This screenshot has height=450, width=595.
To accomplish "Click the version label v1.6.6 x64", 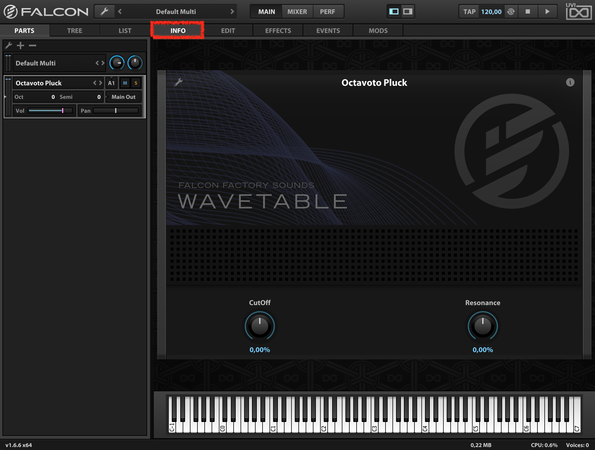I will [x=19, y=445].
